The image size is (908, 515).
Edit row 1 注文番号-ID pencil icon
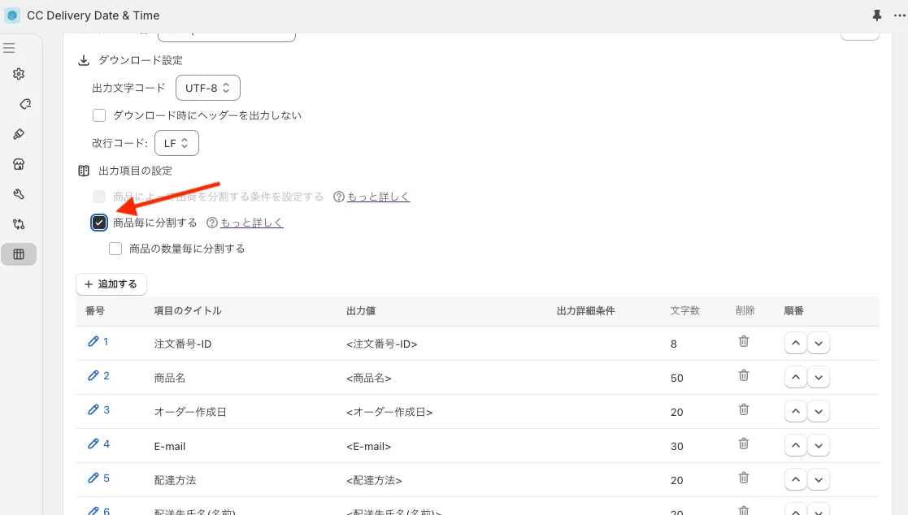(93, 342)
